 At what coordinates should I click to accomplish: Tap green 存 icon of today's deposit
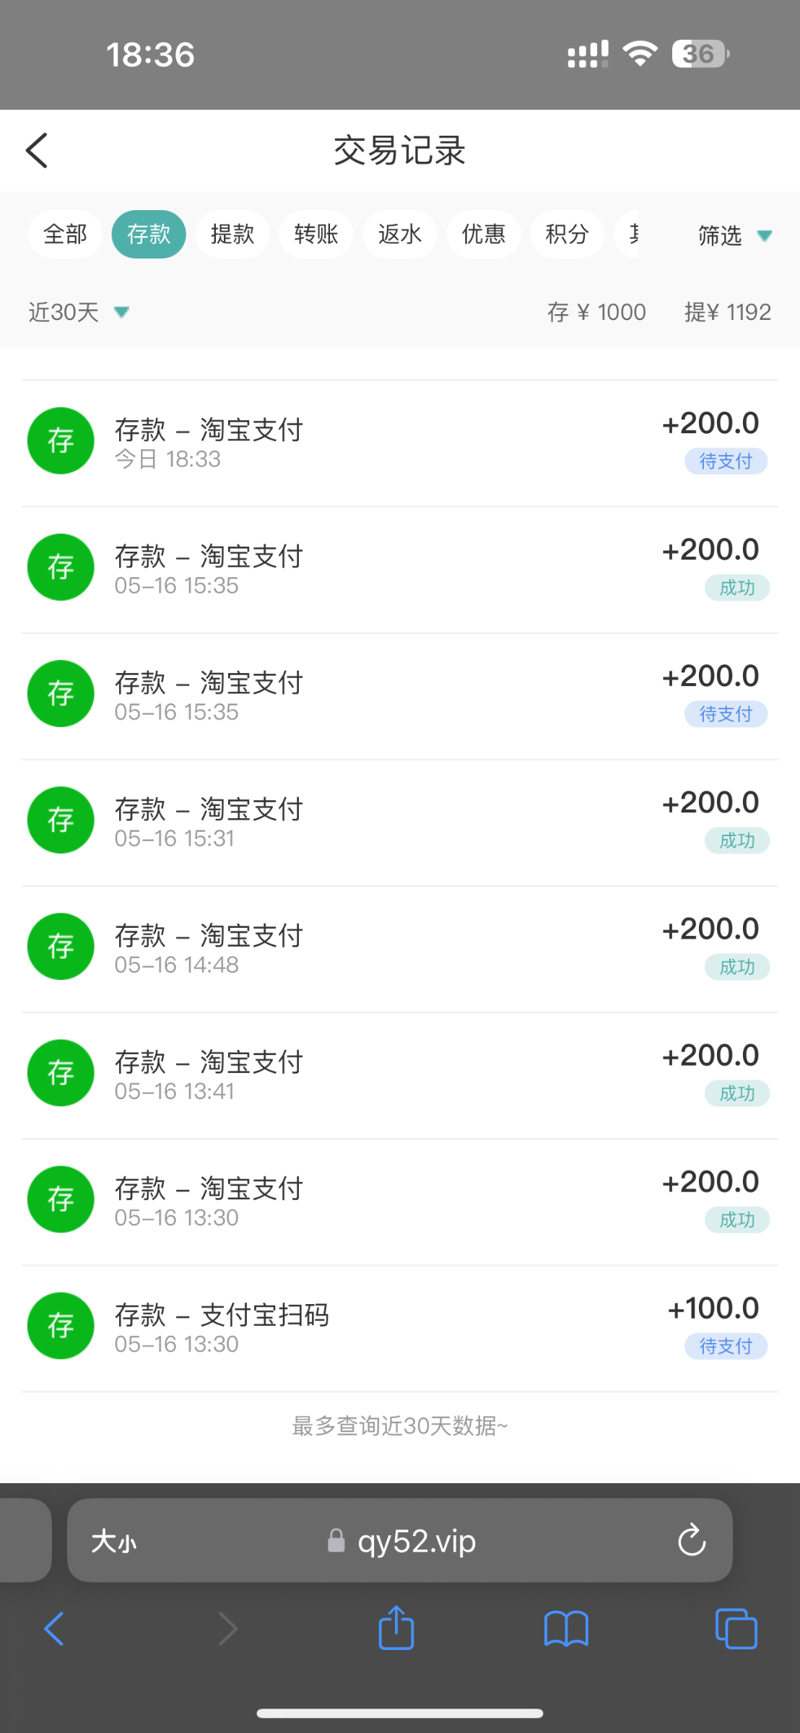(x=61, y=441)
